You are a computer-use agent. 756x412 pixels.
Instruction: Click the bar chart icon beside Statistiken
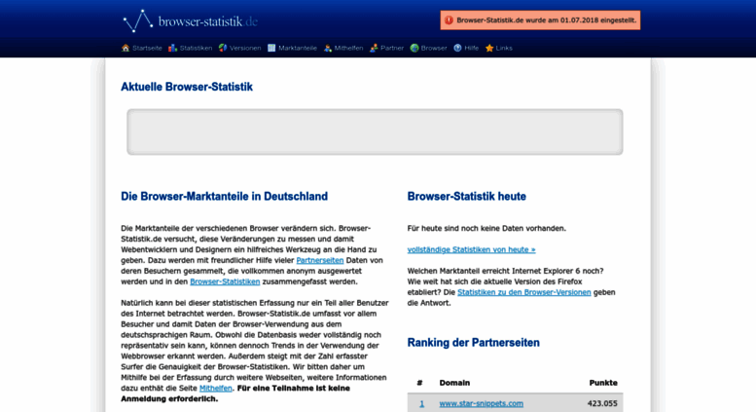(172, 48)
